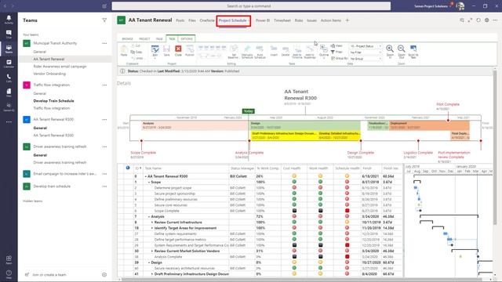
Task: Collapse the Scope summary task
Action: tap(149, 182)
